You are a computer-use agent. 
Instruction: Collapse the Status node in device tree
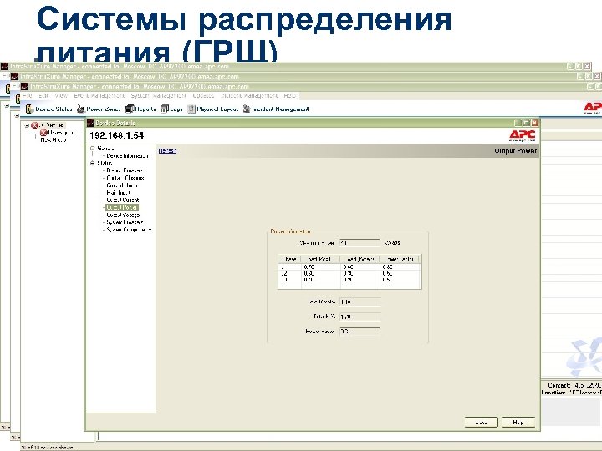click(92, 163)
